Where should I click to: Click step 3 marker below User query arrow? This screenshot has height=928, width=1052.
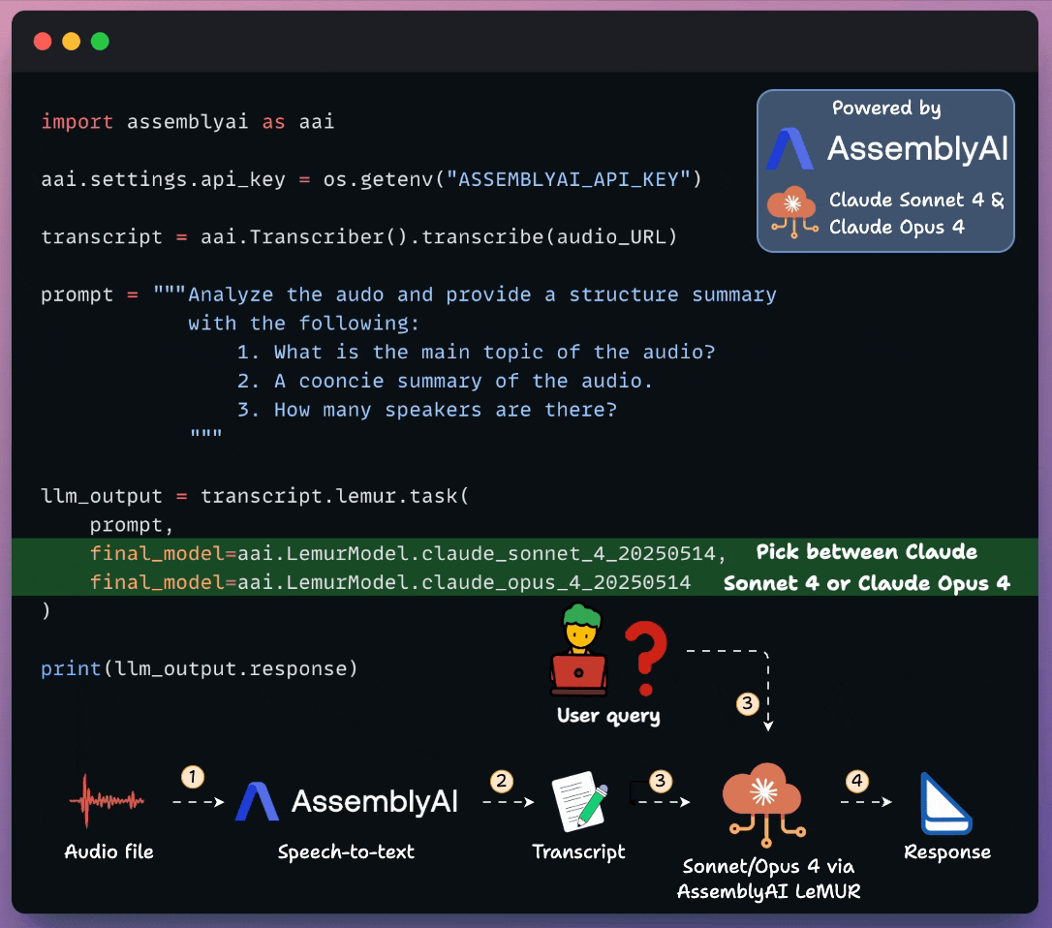(747, 704)
